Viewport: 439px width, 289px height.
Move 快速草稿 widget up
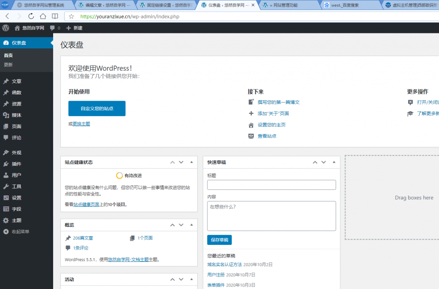[x=315, y=162]
